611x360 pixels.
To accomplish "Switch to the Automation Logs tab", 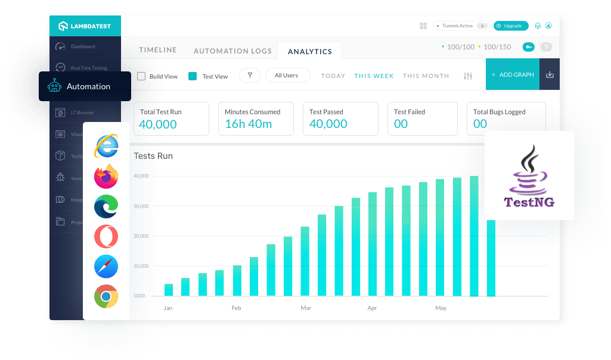I will tap(232, 51).
